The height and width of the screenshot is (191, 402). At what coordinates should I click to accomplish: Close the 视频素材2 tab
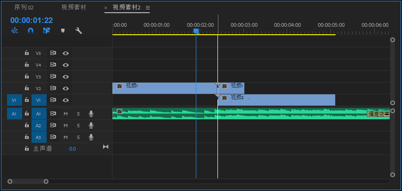pyautogui.click(x=105, y=8)
